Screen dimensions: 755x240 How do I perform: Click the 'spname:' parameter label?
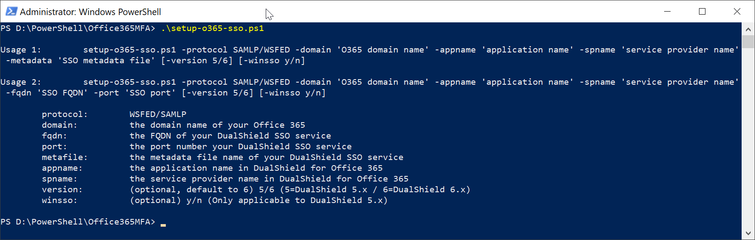(x=59, y=179)
